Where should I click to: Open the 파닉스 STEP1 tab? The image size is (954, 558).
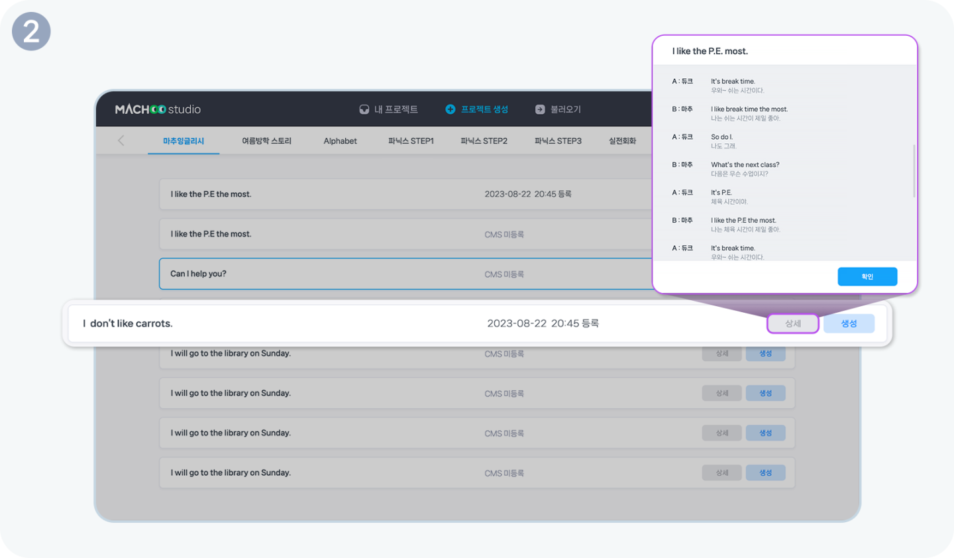tap(411, 141)
